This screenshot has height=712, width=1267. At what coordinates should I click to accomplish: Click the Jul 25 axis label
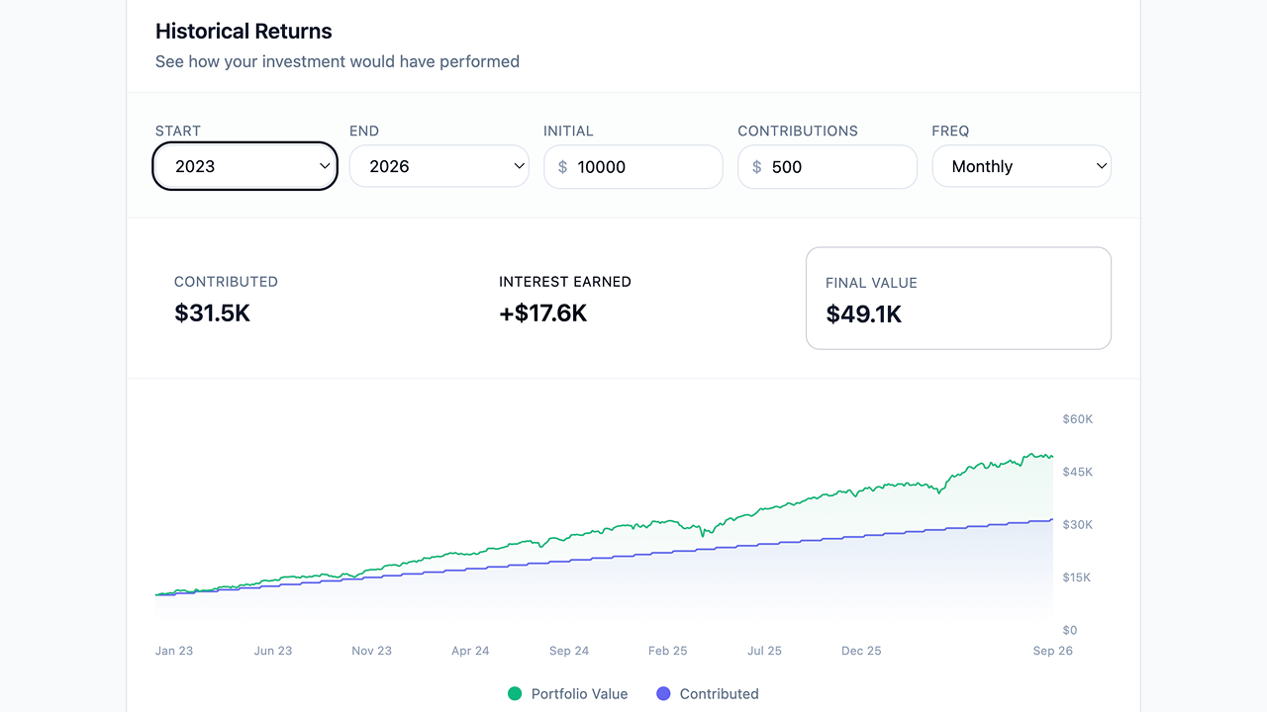(765, 651)
